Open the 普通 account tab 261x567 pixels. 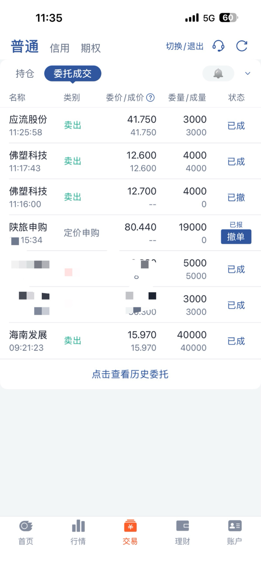(x=25, y=47)
